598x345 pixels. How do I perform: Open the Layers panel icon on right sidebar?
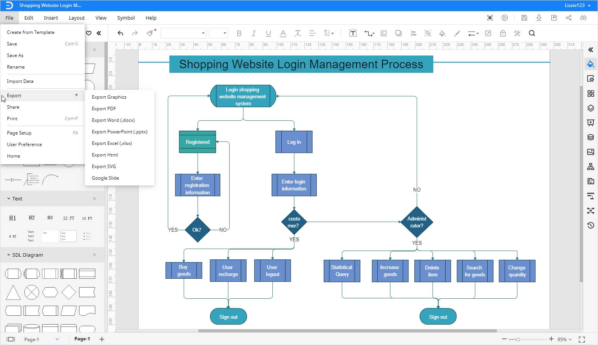coord(591,108)
